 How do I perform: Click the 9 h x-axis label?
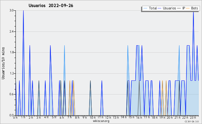[85, 117]
